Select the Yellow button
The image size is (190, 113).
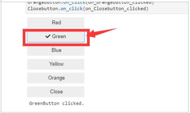(x=56, y=64)
